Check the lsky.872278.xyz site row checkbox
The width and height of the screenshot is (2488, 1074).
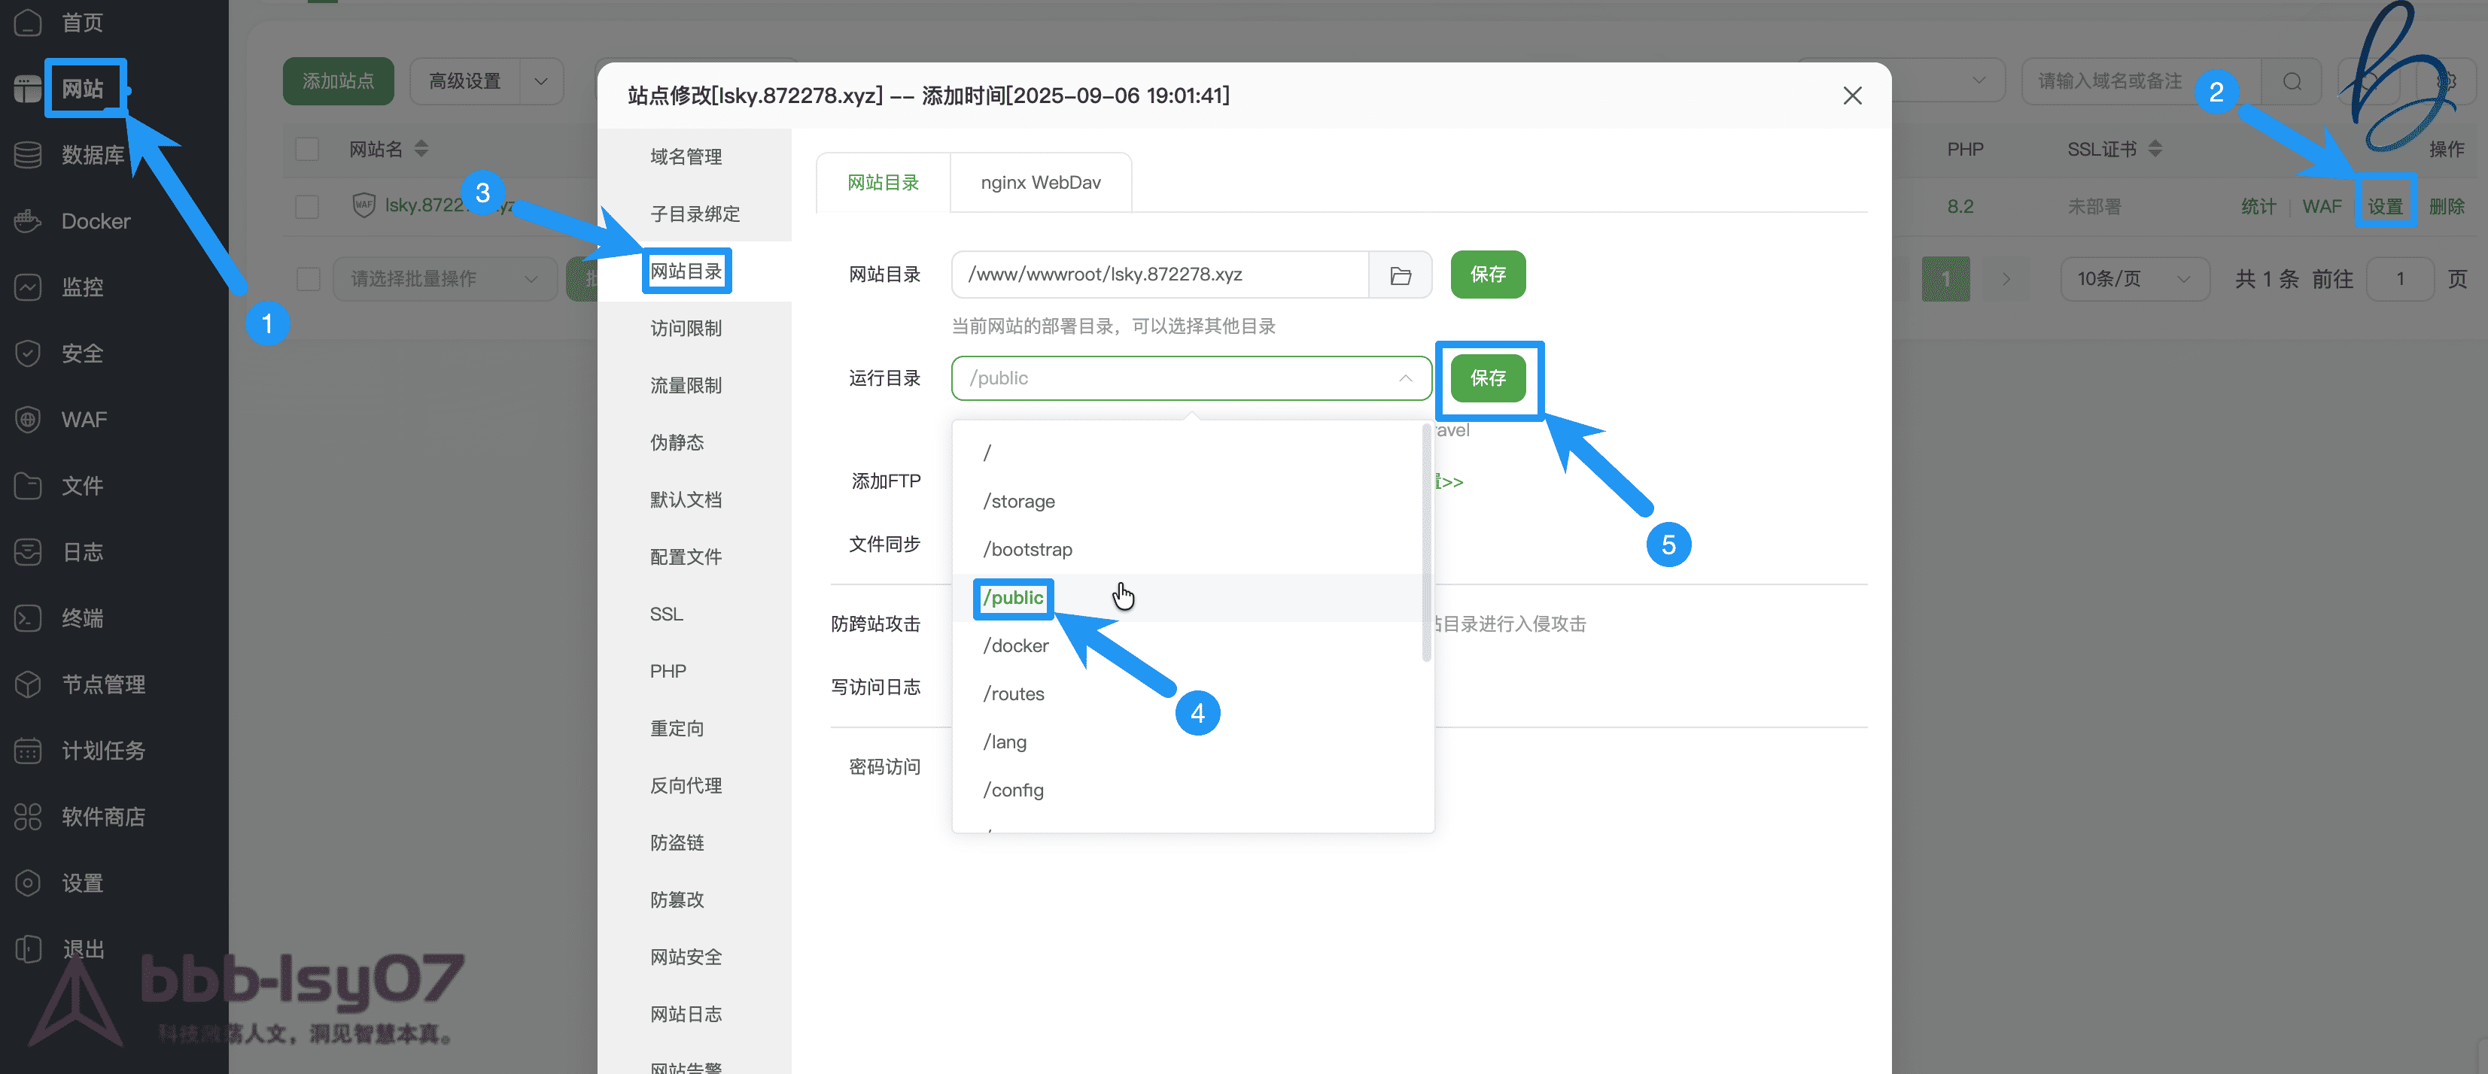point(307,205)
